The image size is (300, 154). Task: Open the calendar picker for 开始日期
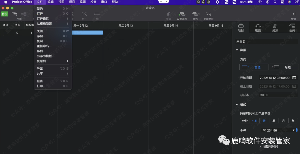(294, 78)
